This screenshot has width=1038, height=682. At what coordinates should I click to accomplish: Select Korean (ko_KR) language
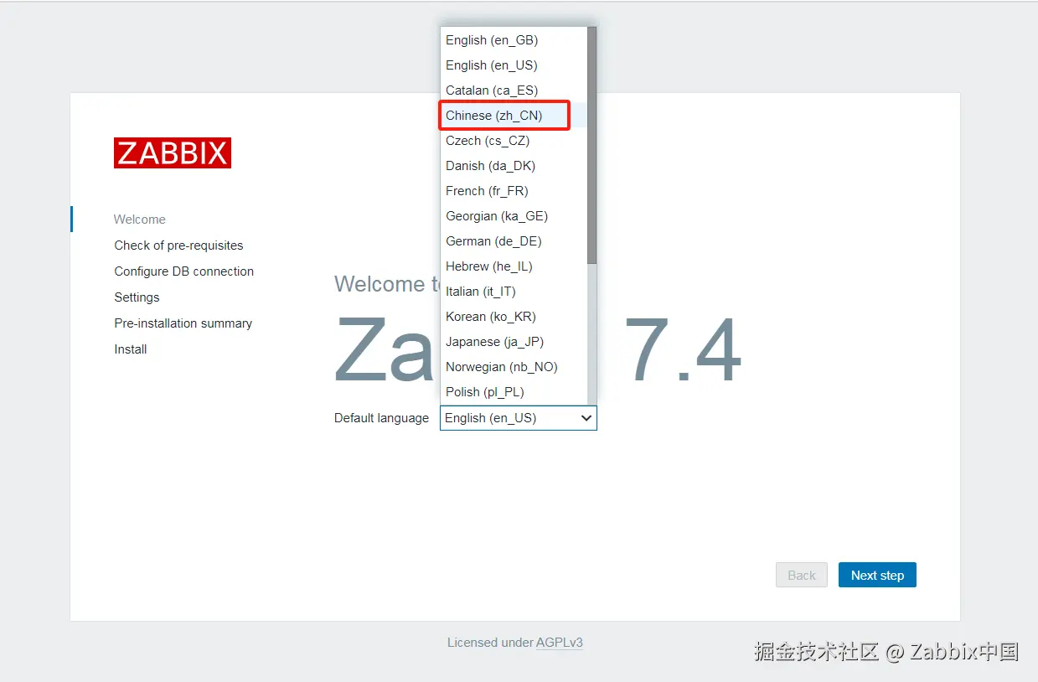514,317
